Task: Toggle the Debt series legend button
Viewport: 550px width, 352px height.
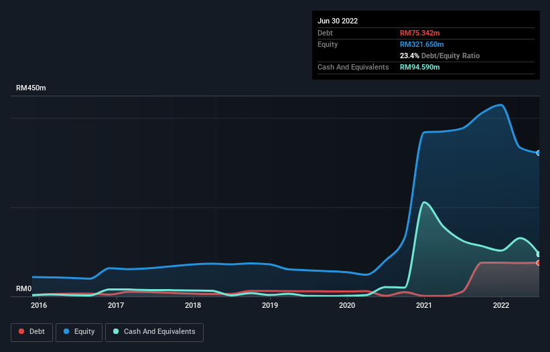Action: pos(32,332)
